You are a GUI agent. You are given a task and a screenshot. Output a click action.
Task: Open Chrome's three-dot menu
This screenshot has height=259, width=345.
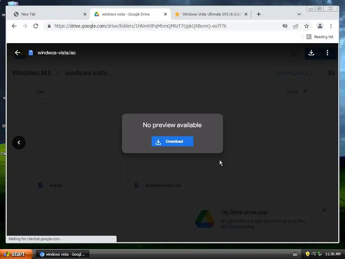tap(331, 26)
